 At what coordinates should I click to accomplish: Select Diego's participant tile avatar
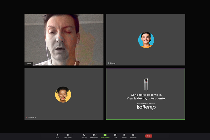point(146,40)
